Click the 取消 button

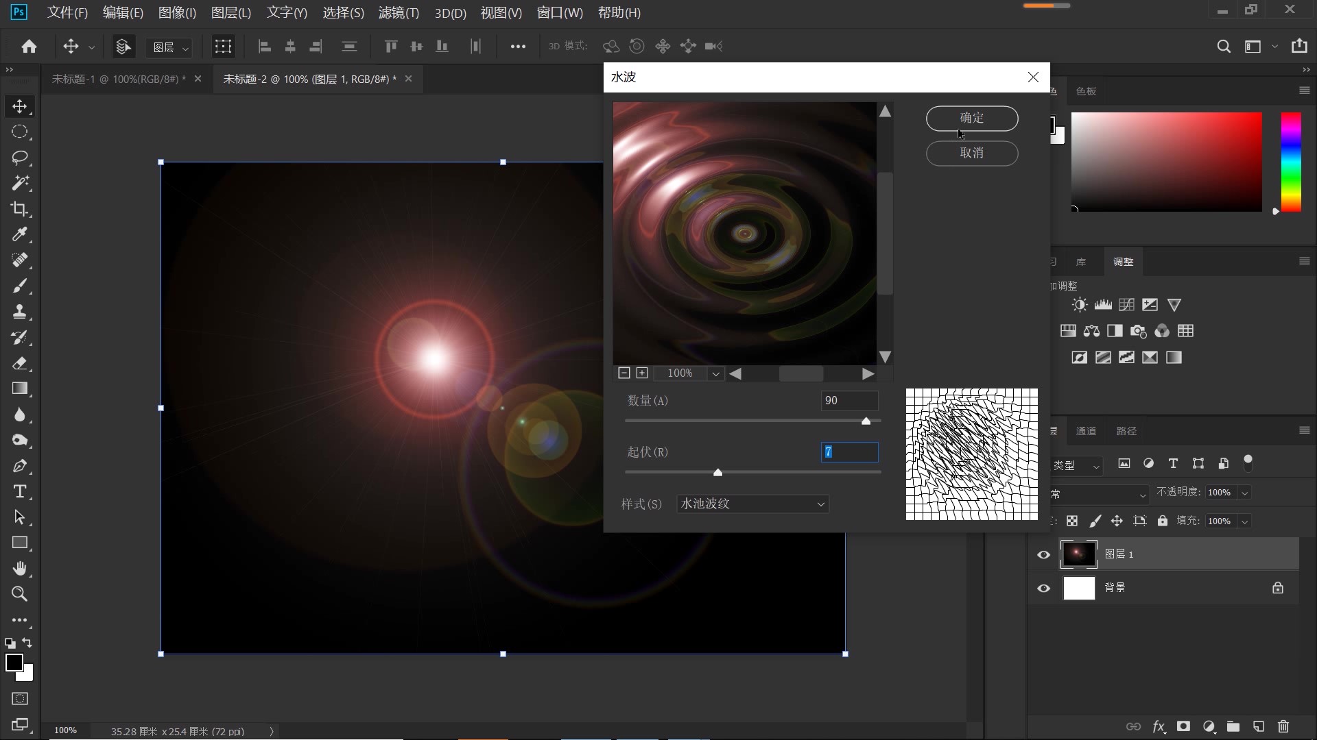pos(971,153)
